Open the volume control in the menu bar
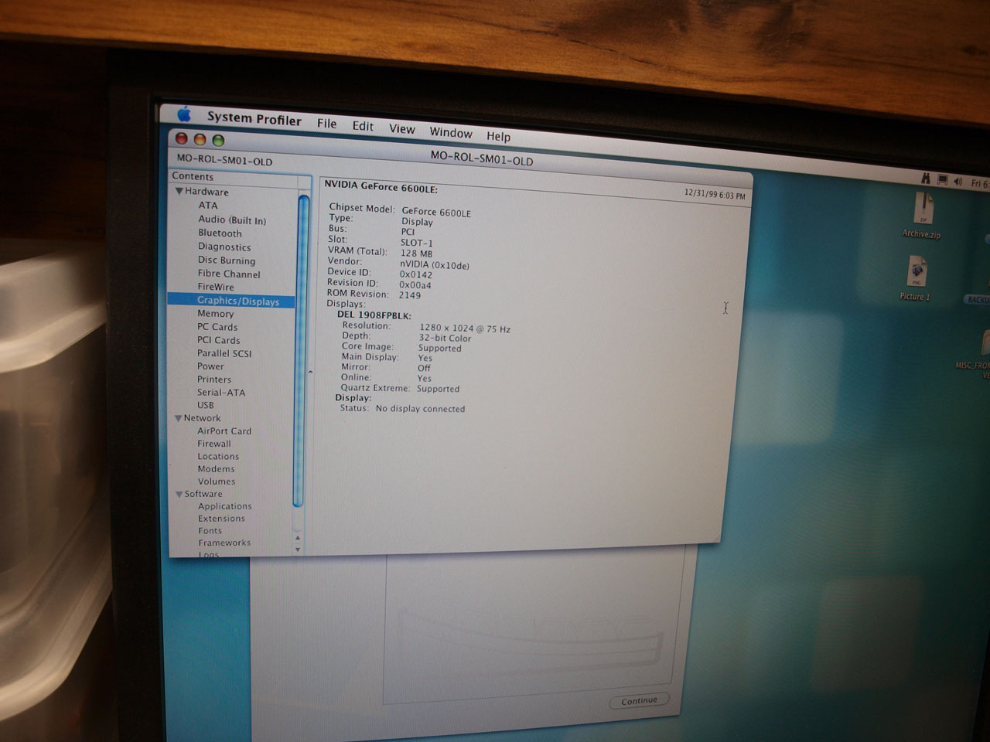This screenshot has height=742, width=990. [958, 182]
